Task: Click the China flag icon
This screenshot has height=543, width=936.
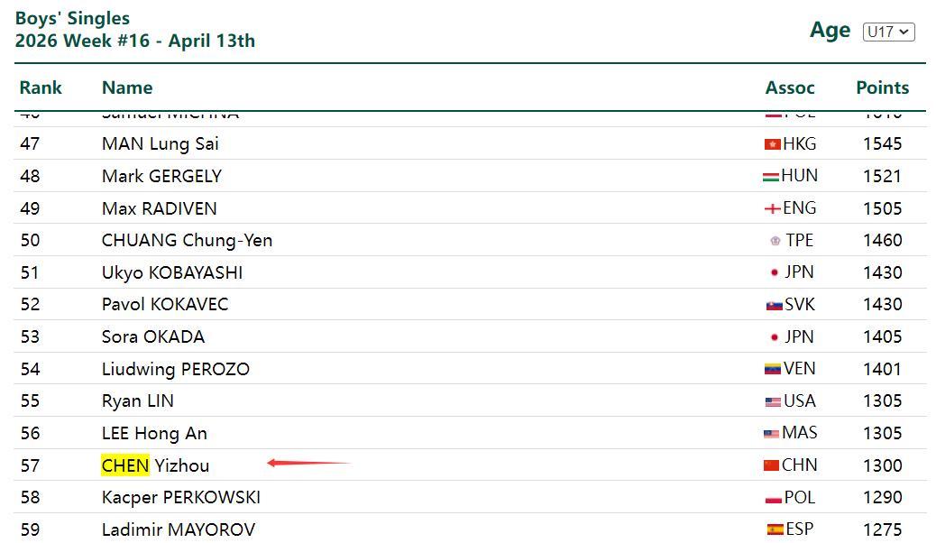Action: click(771, 465)
